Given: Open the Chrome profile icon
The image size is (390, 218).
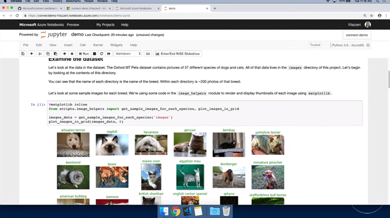Looking at the screenshot, I should point(380,16).
